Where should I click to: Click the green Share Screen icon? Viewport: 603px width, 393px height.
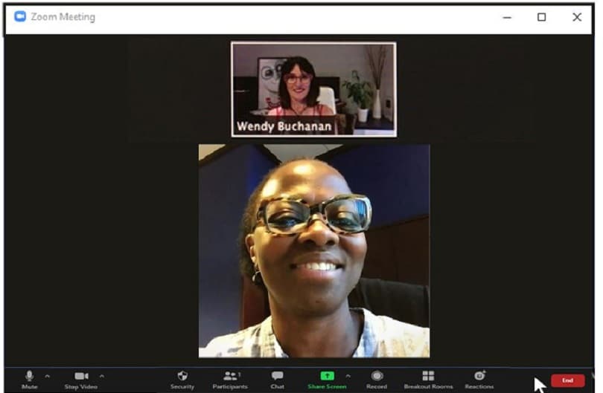click(x=327, y=376)
